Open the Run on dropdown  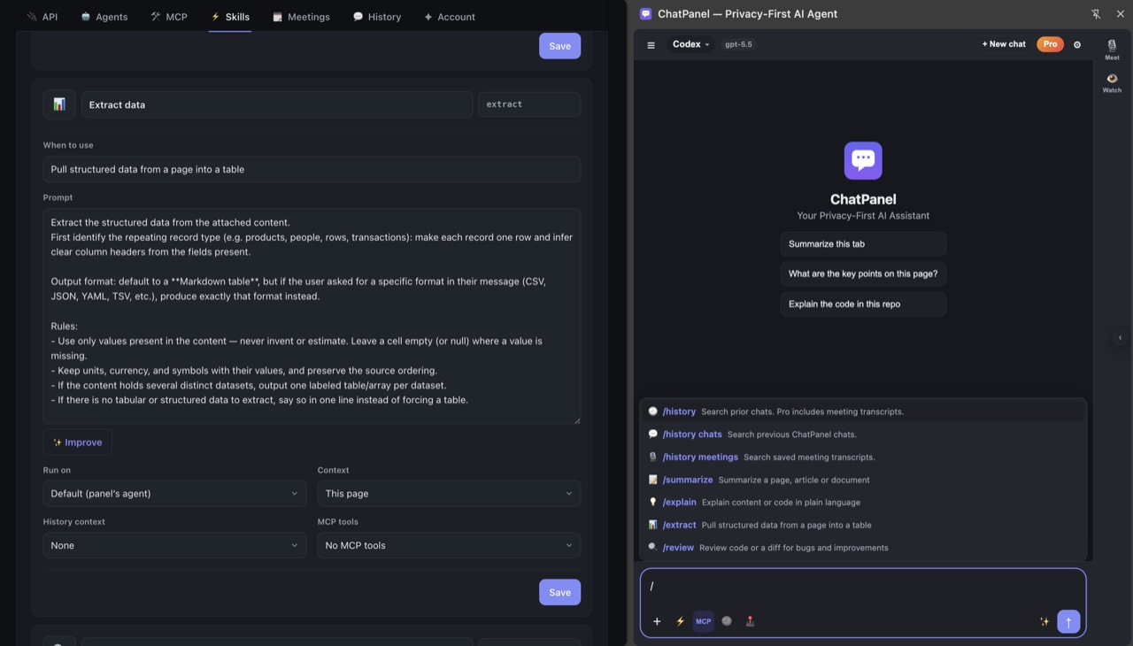[174, 494]
